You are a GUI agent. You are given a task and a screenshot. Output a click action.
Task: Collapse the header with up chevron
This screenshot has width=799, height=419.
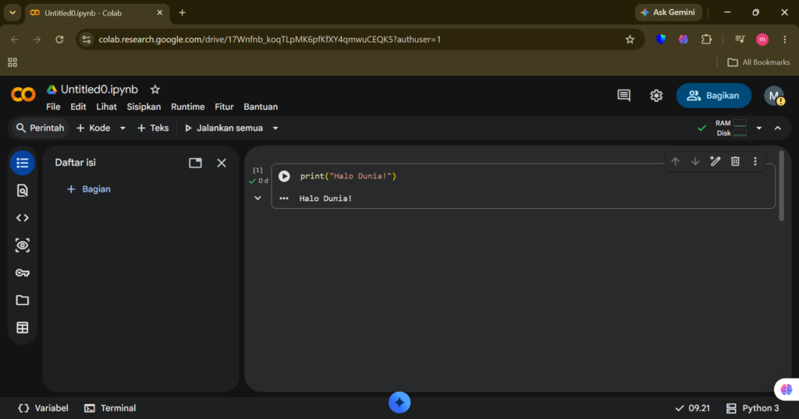[x=778, y=129]
